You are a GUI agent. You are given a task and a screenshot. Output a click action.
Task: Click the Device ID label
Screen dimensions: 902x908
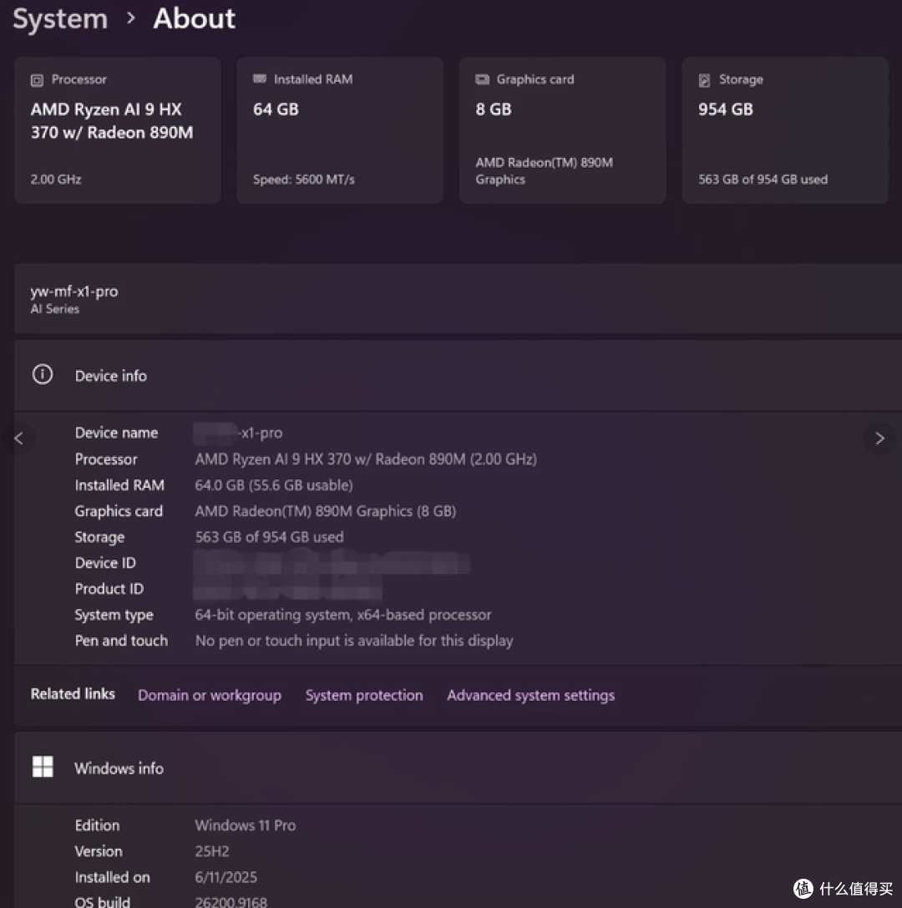(105, 563)
